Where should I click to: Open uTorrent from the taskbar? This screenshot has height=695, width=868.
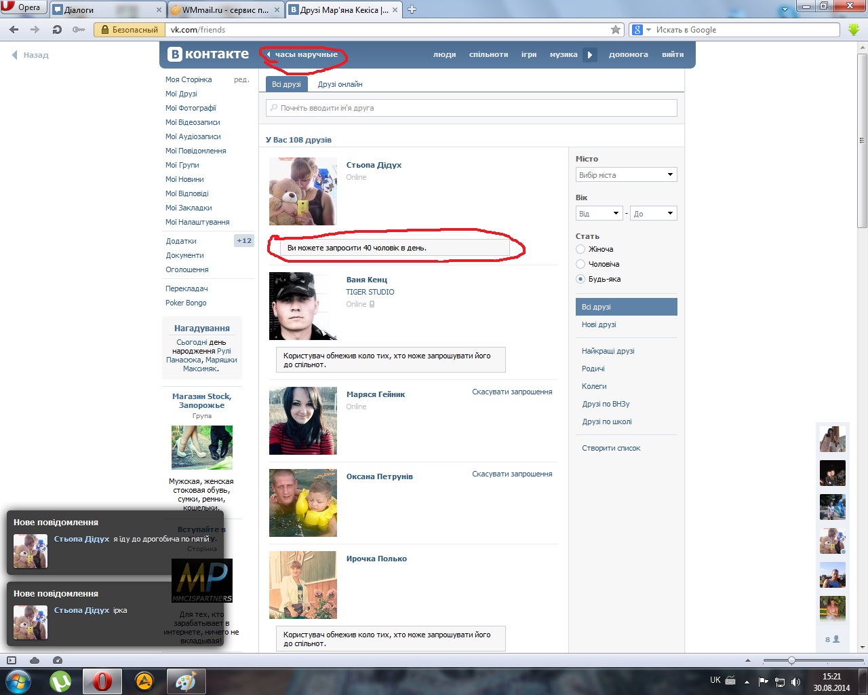click(60, 681)
